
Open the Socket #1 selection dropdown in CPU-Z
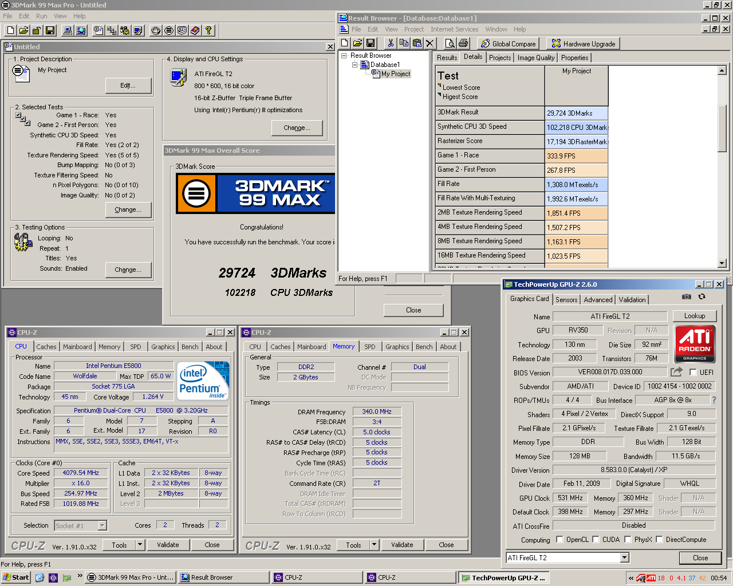[x=102, y=525]
